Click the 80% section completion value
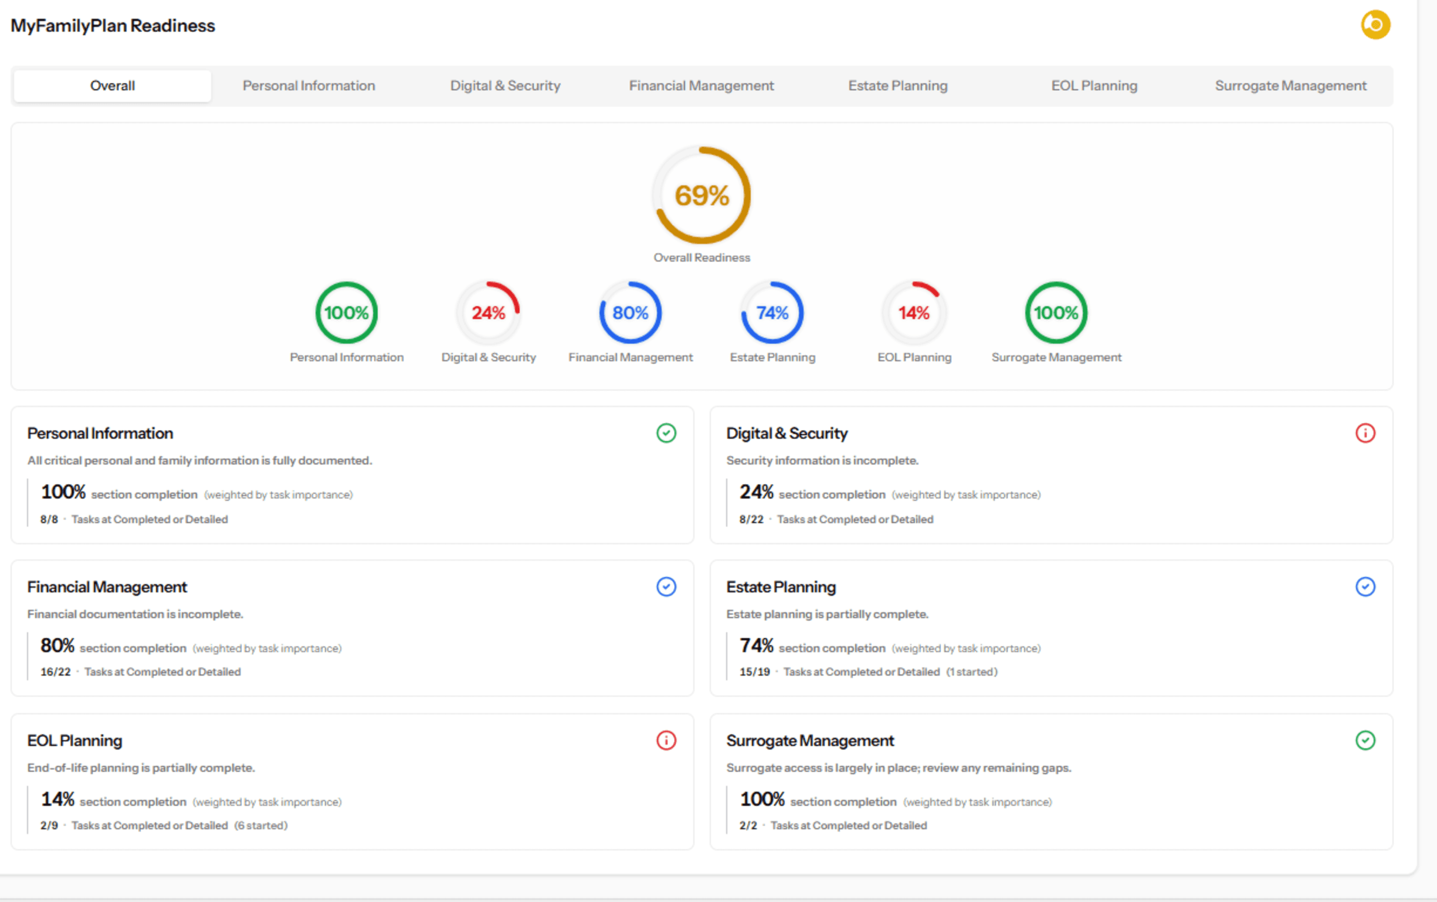Image resolution: width=1437 pixels, height=902 pixels. (x=57, y=646)
